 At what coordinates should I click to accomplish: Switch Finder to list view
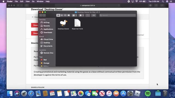click(62, 15)
